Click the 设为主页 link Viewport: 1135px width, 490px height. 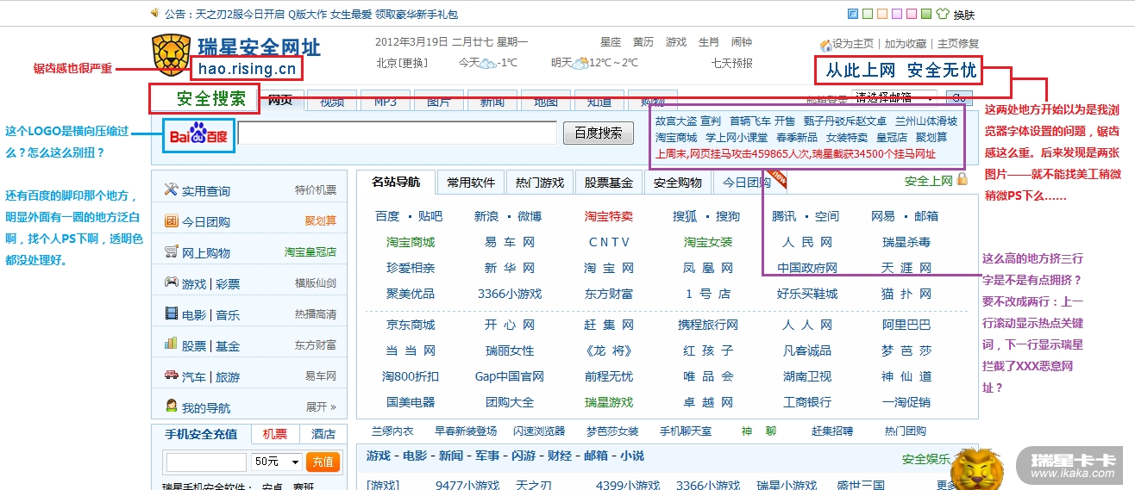click(x=854, y=44)
